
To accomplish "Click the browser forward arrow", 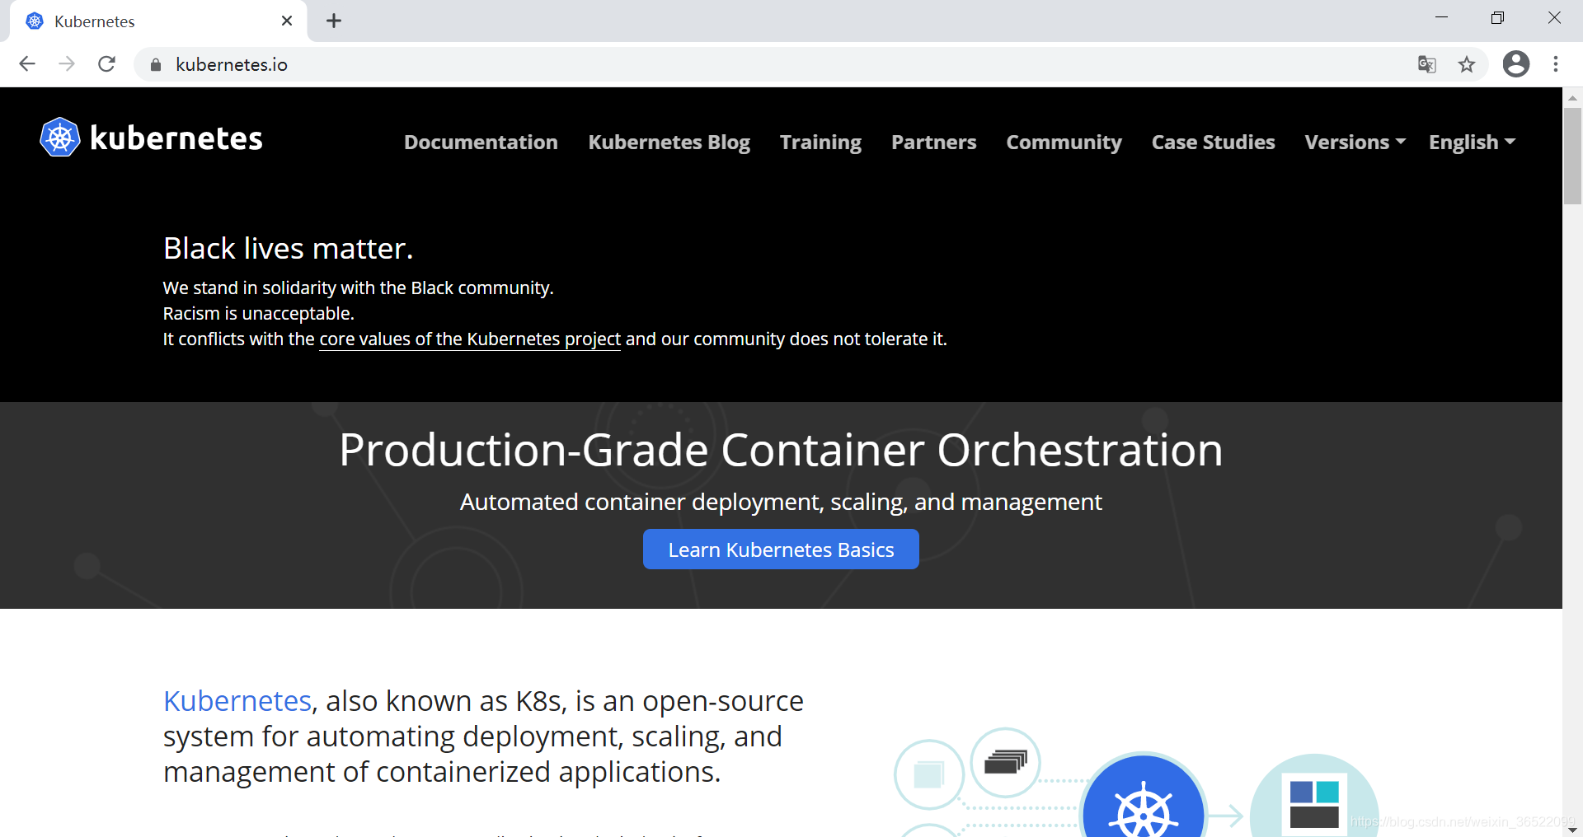I will [x=67, y=64].
